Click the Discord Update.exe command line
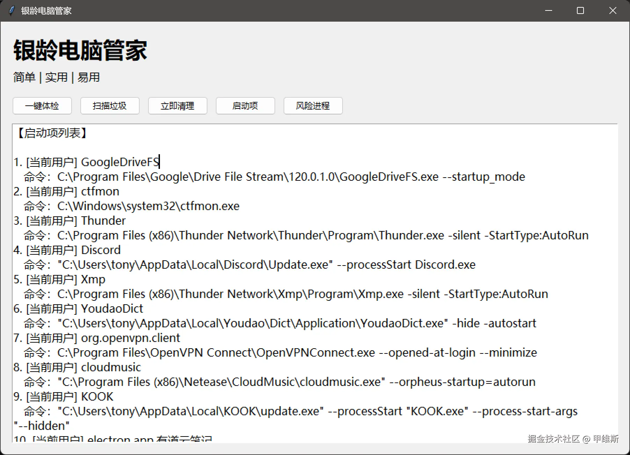 (x=250, y=265)
